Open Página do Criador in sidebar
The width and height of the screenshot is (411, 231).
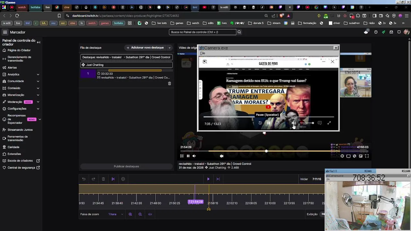(x=19, y=50)
